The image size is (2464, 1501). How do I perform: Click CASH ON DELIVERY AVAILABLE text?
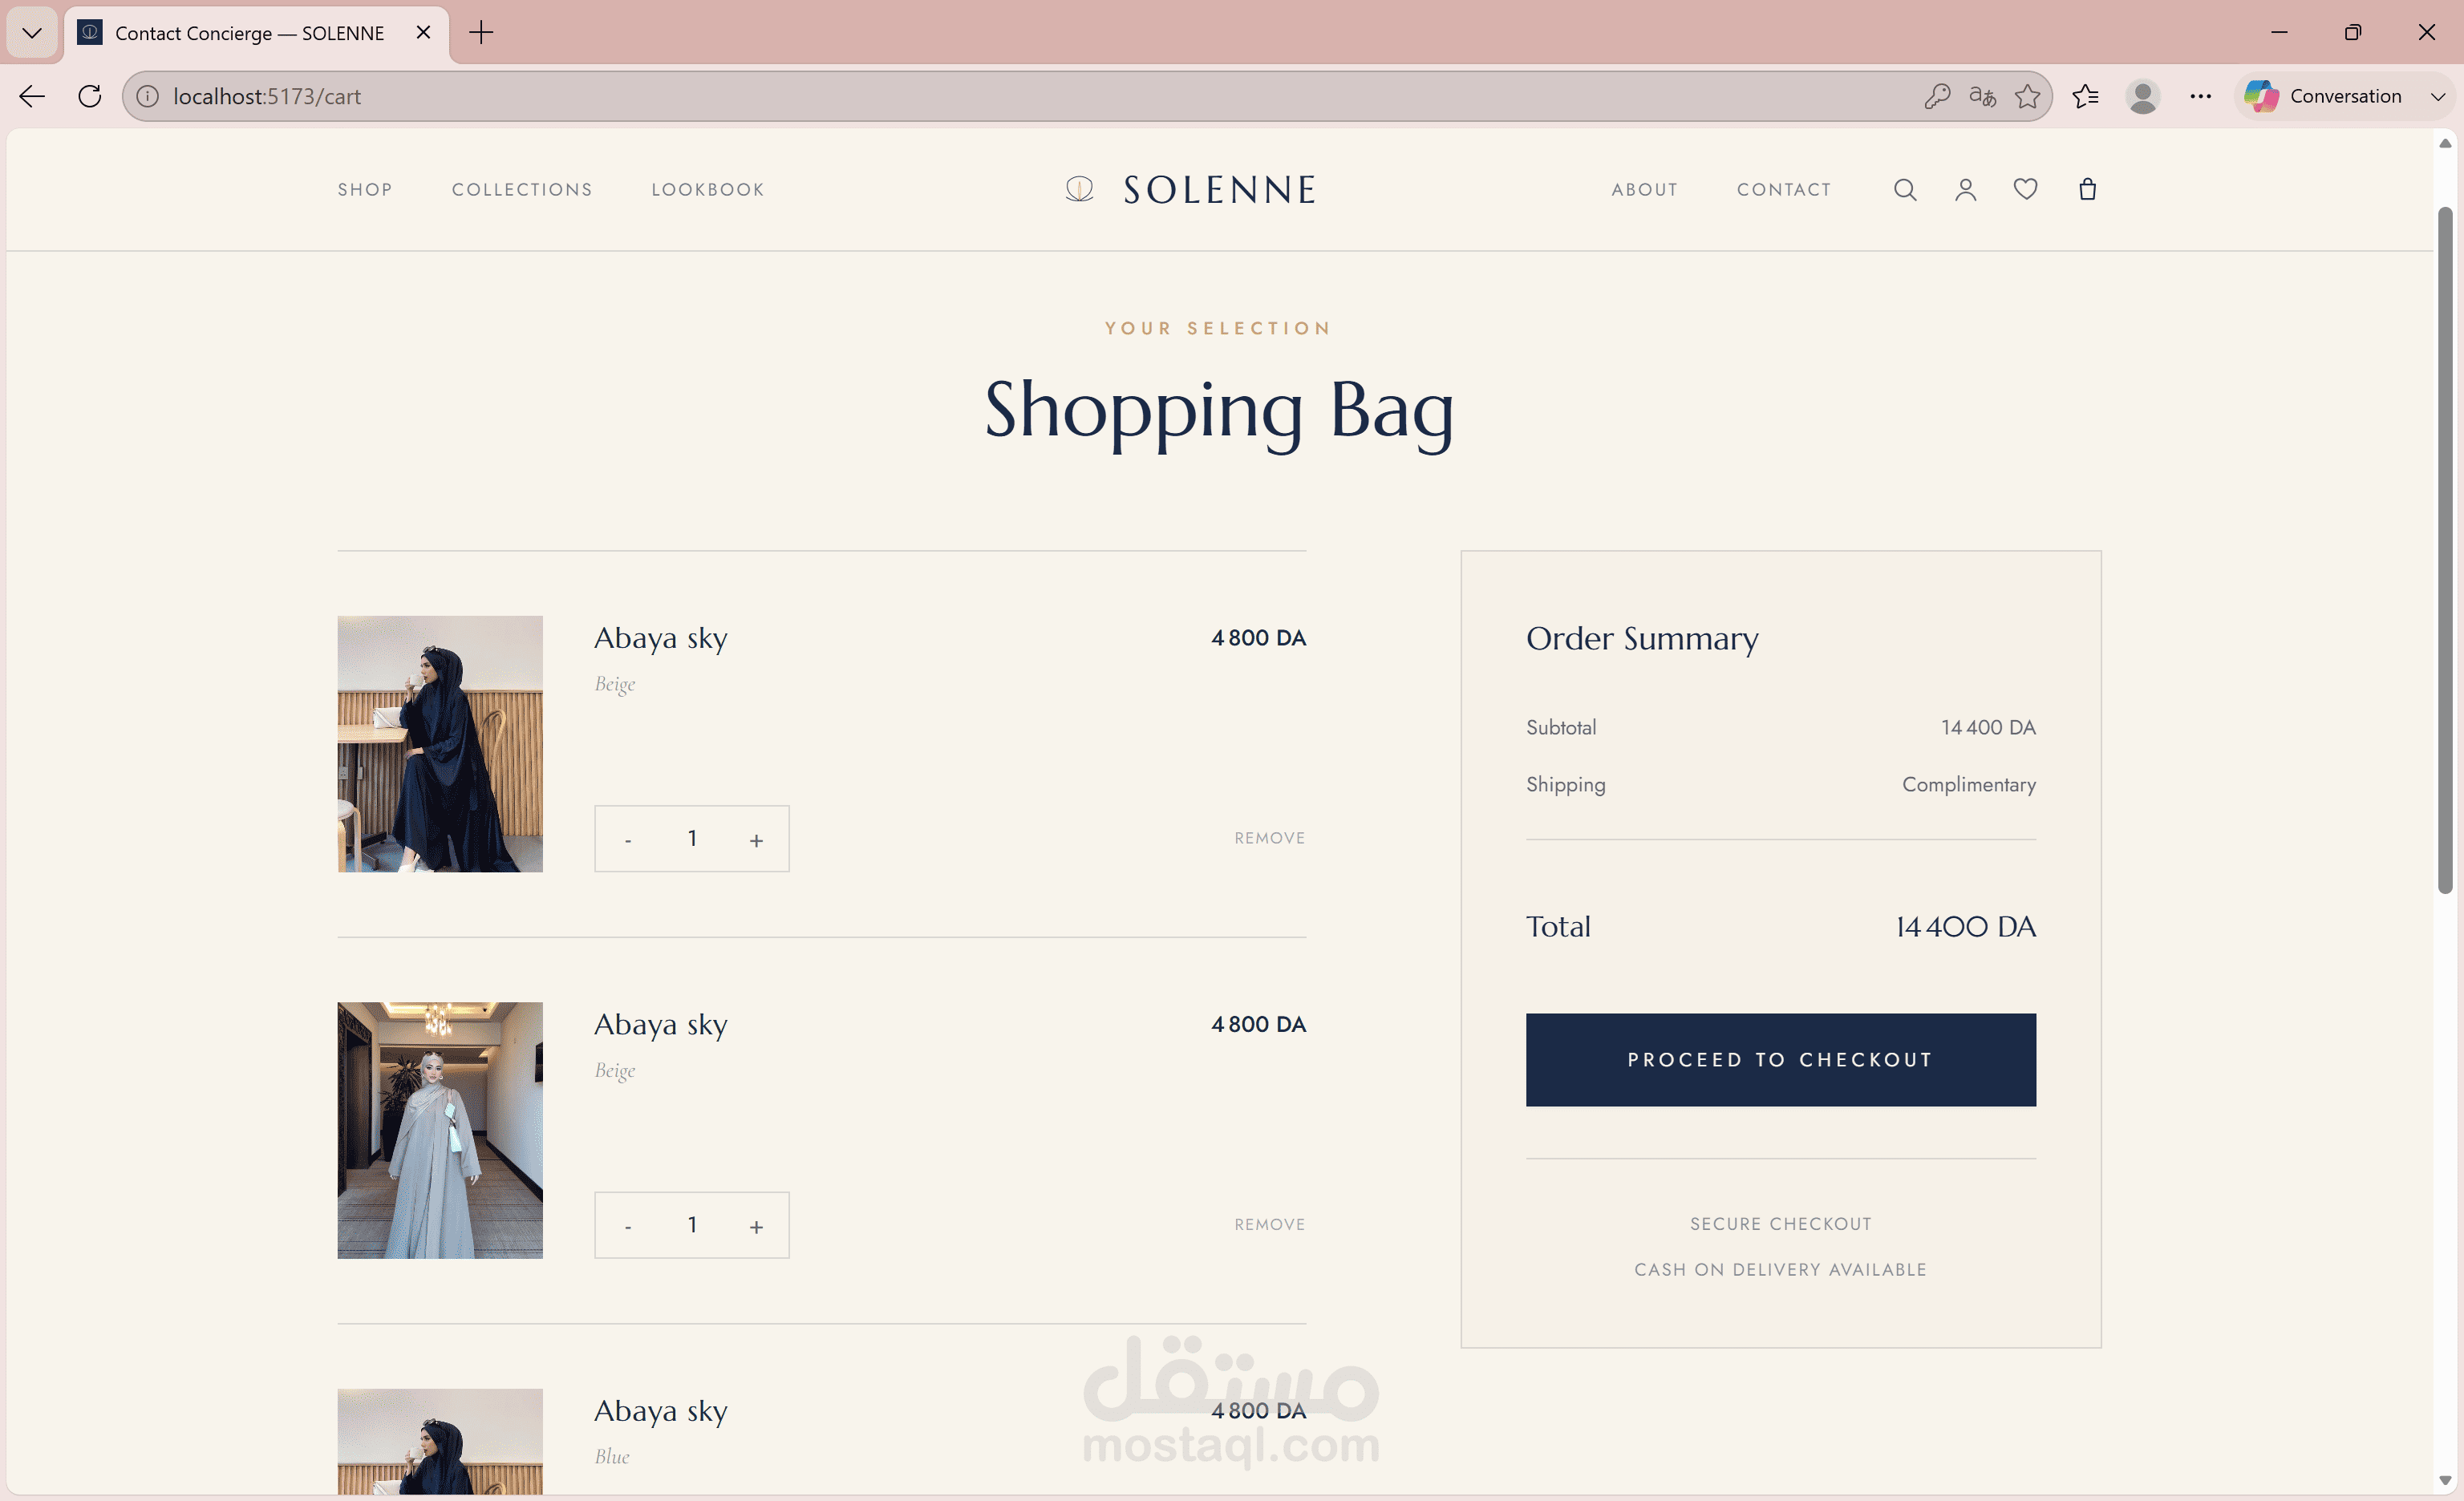pos(1780,1270)
